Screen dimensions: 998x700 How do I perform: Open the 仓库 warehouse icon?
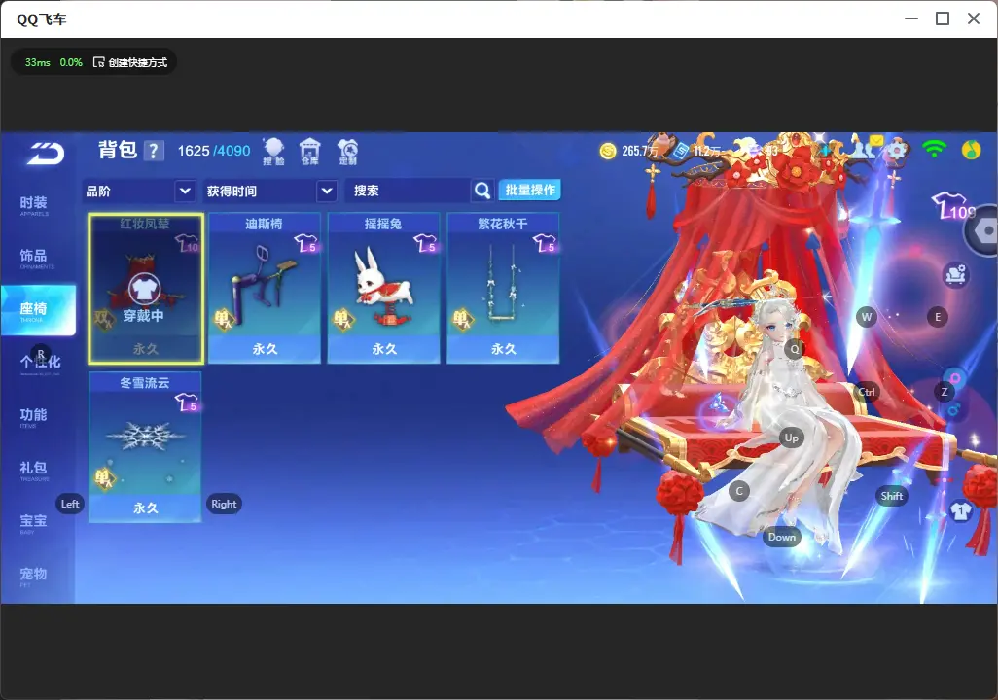point(310,152)
